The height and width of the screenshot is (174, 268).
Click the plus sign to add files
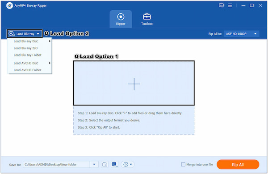coord(134,84)
